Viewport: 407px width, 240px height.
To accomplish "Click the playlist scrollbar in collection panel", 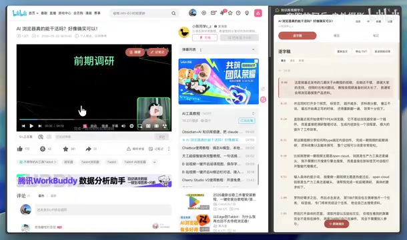I will click(258, 175).
